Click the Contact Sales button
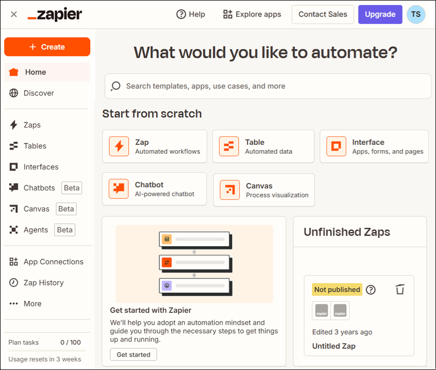The width and height of the screenshot is (436, 370). point(323,14)
